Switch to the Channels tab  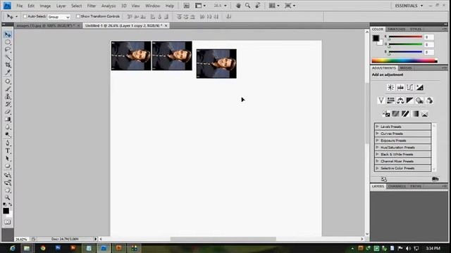(397, 186)
